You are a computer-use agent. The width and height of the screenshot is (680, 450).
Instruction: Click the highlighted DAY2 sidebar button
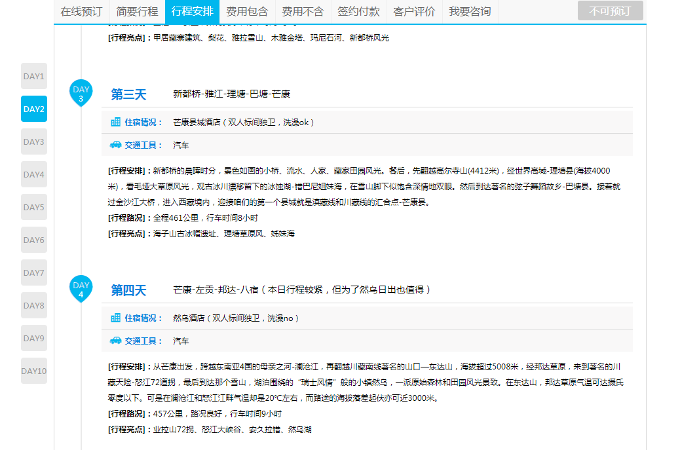coord(34,109)
